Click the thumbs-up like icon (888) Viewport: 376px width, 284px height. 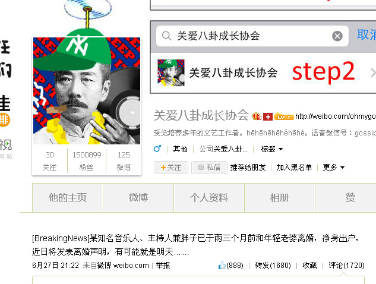pyautogui.click(x=222, y=266)
